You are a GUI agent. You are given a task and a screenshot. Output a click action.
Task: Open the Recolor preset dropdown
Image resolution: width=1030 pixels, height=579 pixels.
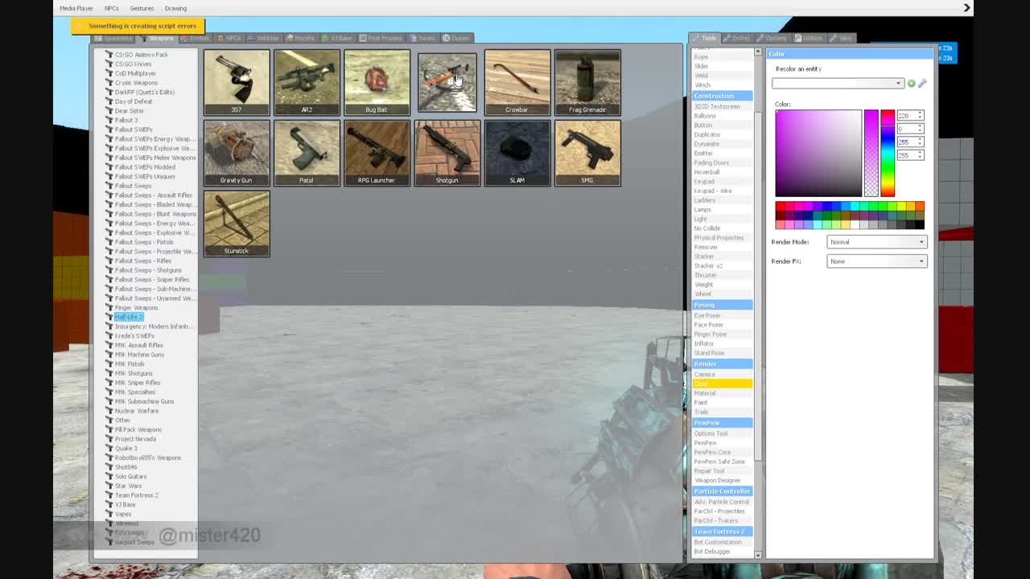838,83
